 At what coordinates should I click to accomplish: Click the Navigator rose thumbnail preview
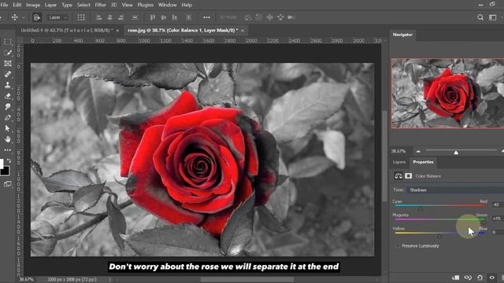(447, 94)
